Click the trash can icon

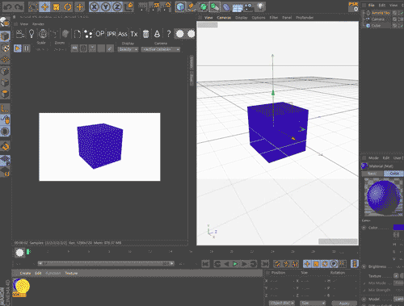[145, 34]
